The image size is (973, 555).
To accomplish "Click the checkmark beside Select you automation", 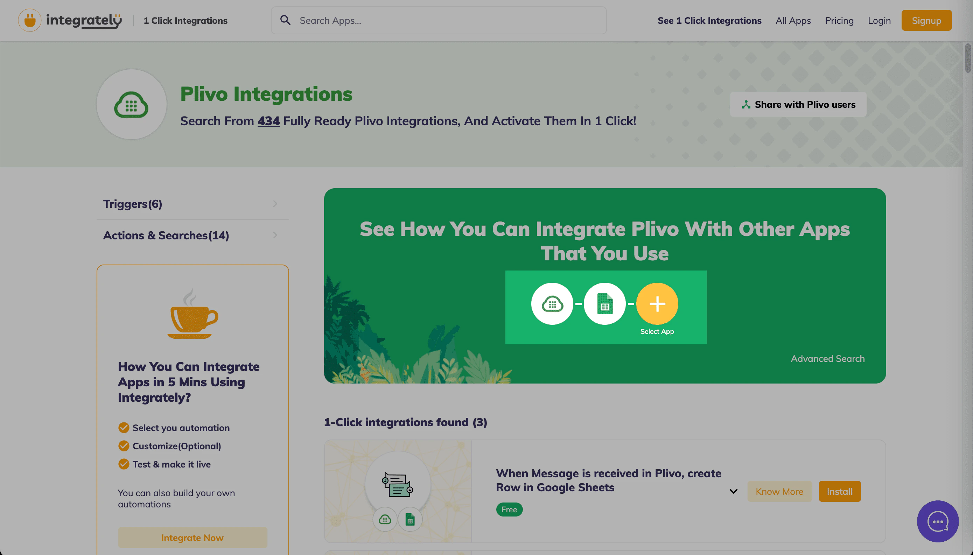I will 124,428.
